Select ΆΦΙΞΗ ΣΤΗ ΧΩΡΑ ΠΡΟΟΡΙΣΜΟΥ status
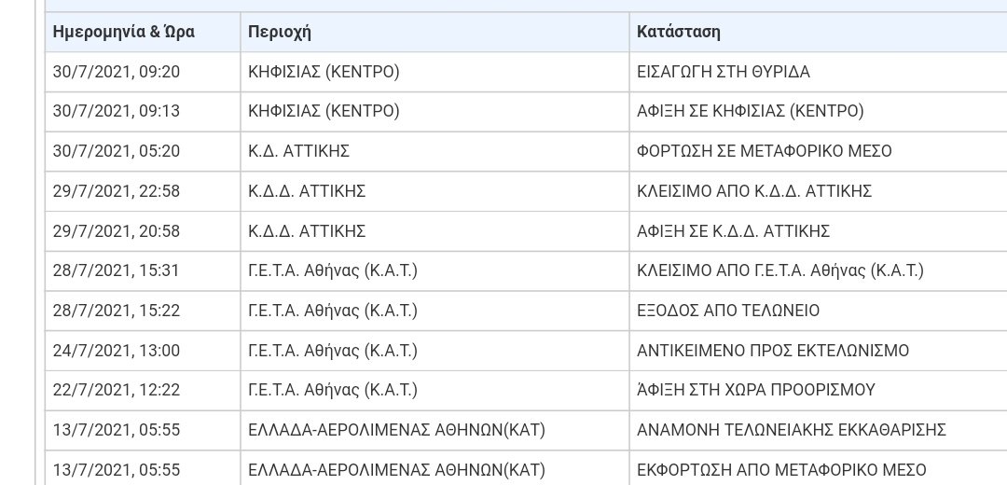 coord(819,391)
